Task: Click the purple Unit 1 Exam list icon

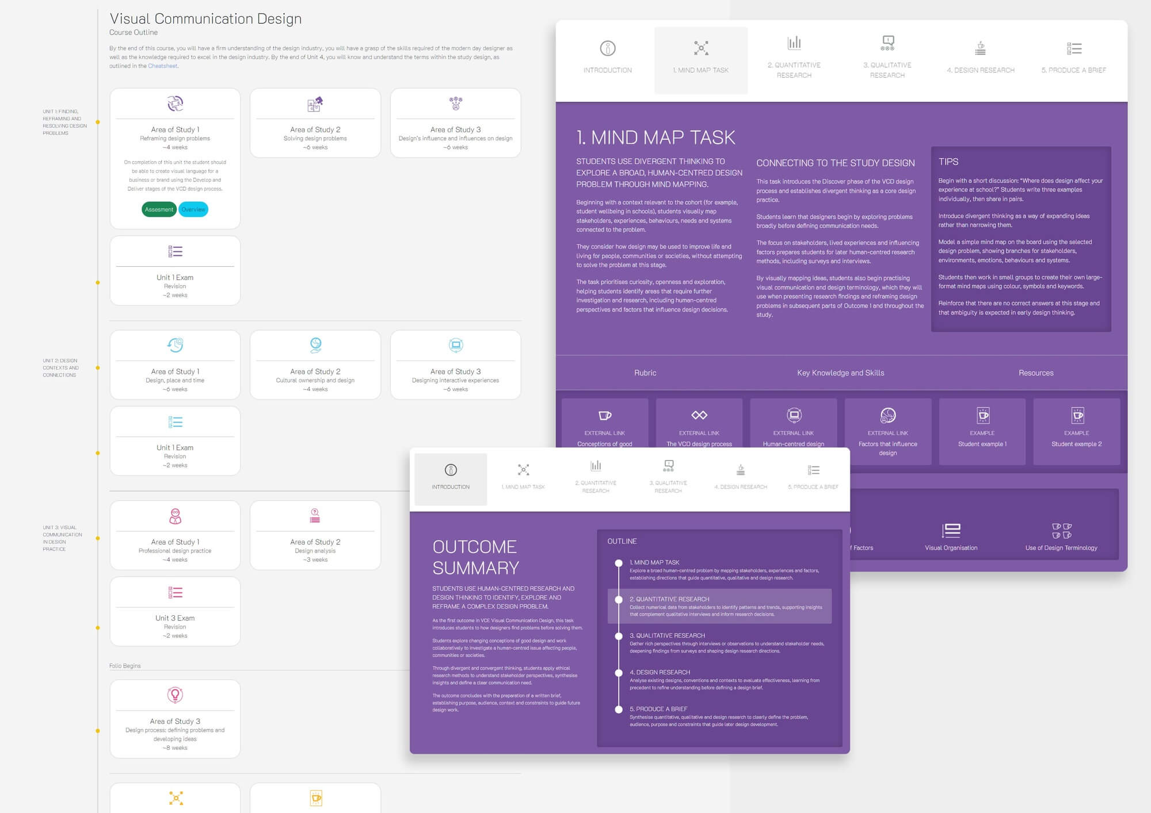Action: tap(175, 251)
